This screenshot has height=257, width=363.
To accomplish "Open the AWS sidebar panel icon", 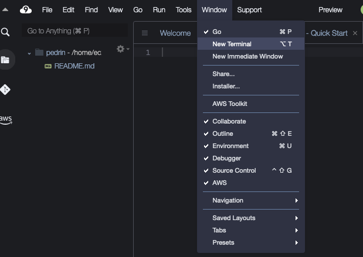I will (6, 119).
